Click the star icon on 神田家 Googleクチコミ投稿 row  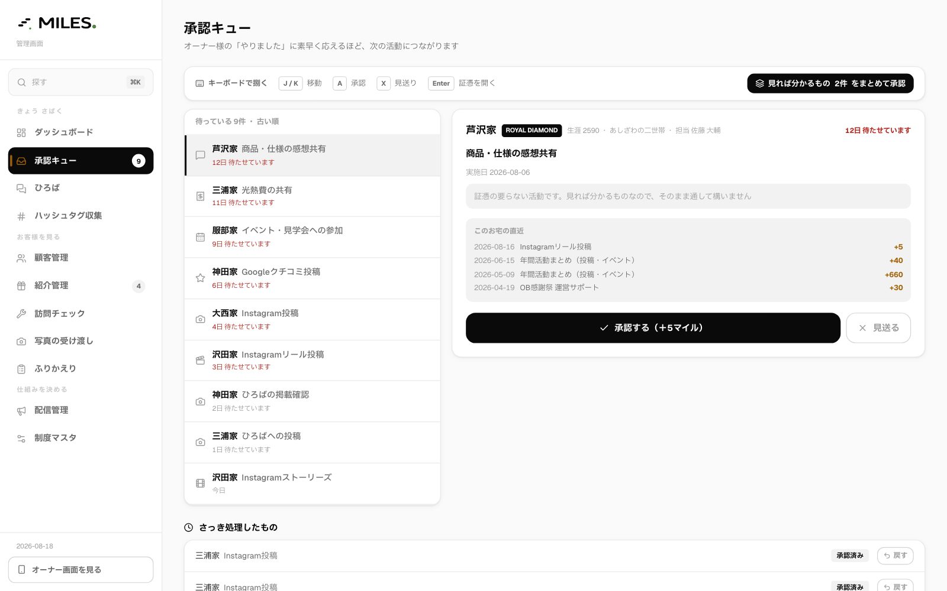point(201,278)
